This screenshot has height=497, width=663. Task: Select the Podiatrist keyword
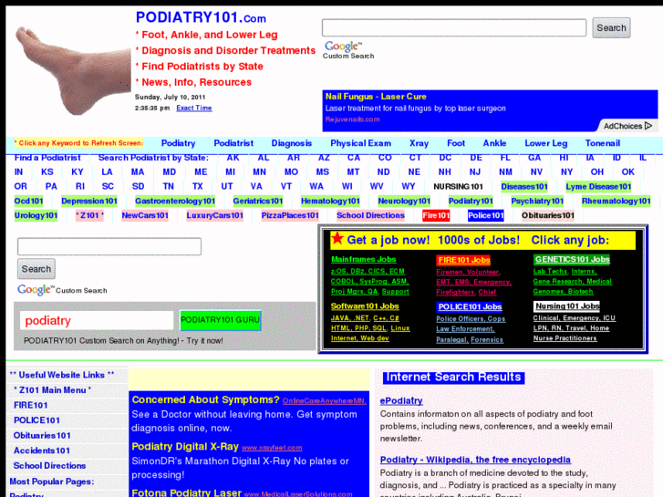click(x=233, y=143)
